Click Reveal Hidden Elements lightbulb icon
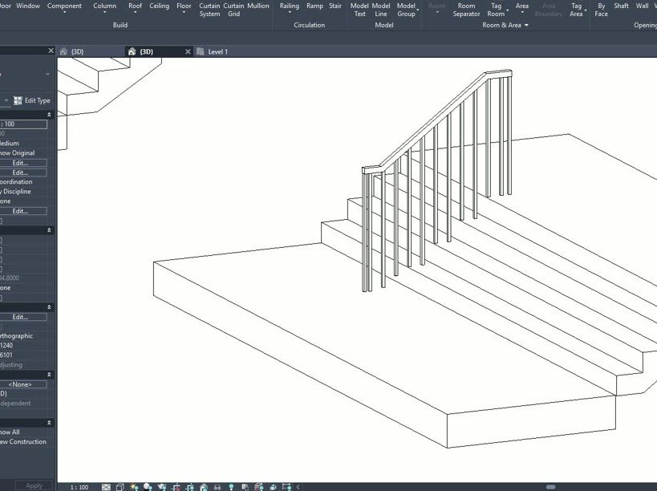 click(x=231, y=487)
